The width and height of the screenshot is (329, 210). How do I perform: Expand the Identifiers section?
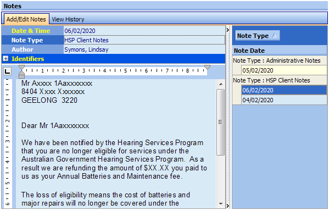pyautogui.click(x=5, y=59)
